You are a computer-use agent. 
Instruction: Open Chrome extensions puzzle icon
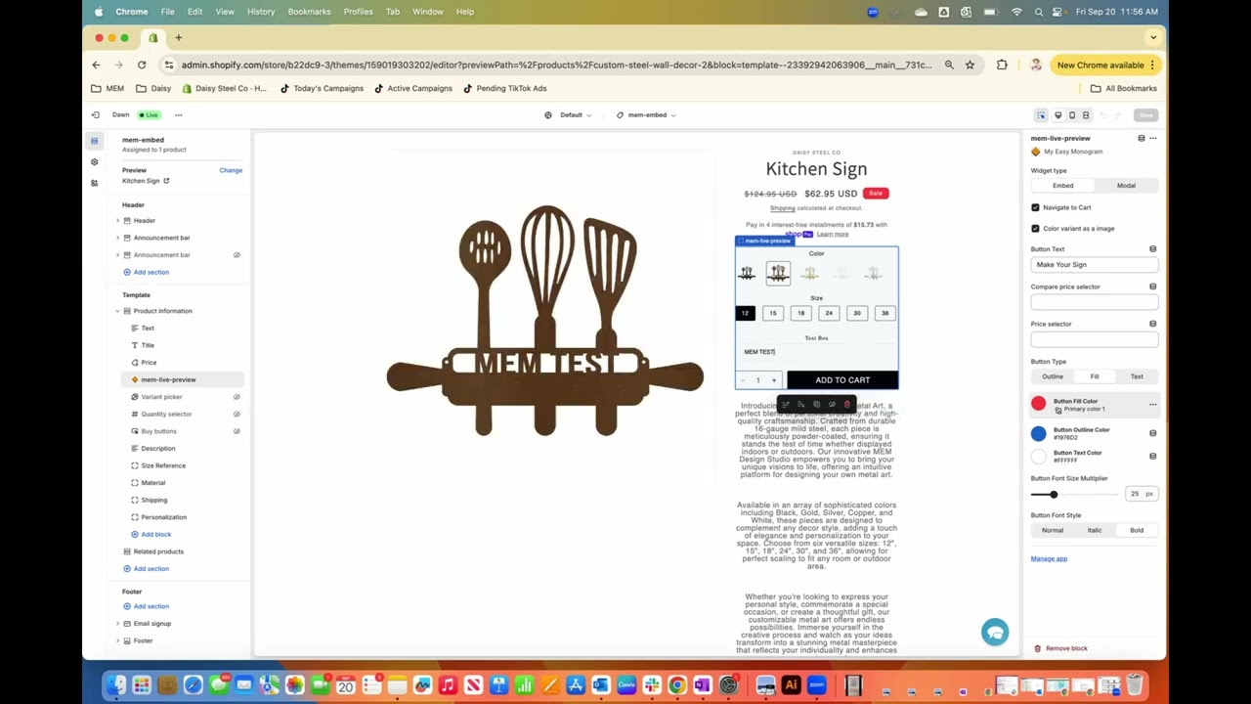[x=1002, y=65]
